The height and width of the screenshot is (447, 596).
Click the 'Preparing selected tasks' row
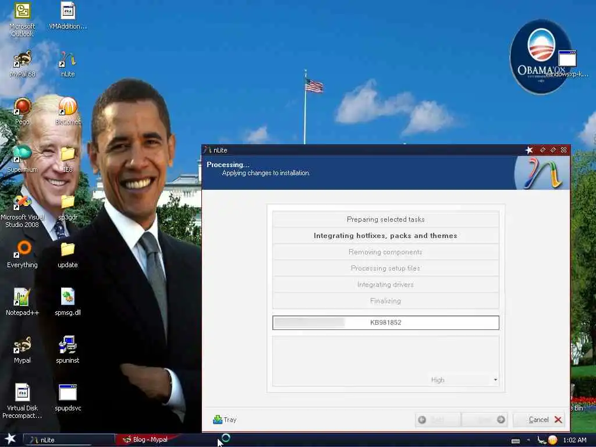coord(385,219)
